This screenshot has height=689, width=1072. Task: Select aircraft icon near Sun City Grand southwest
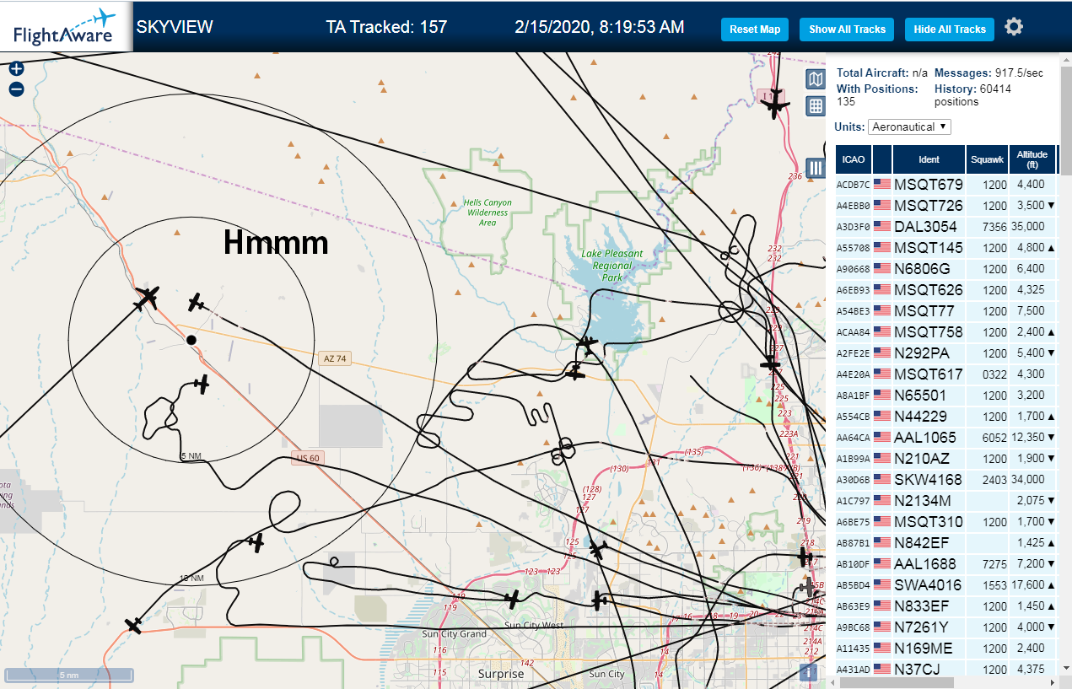[x=134, y=625]
